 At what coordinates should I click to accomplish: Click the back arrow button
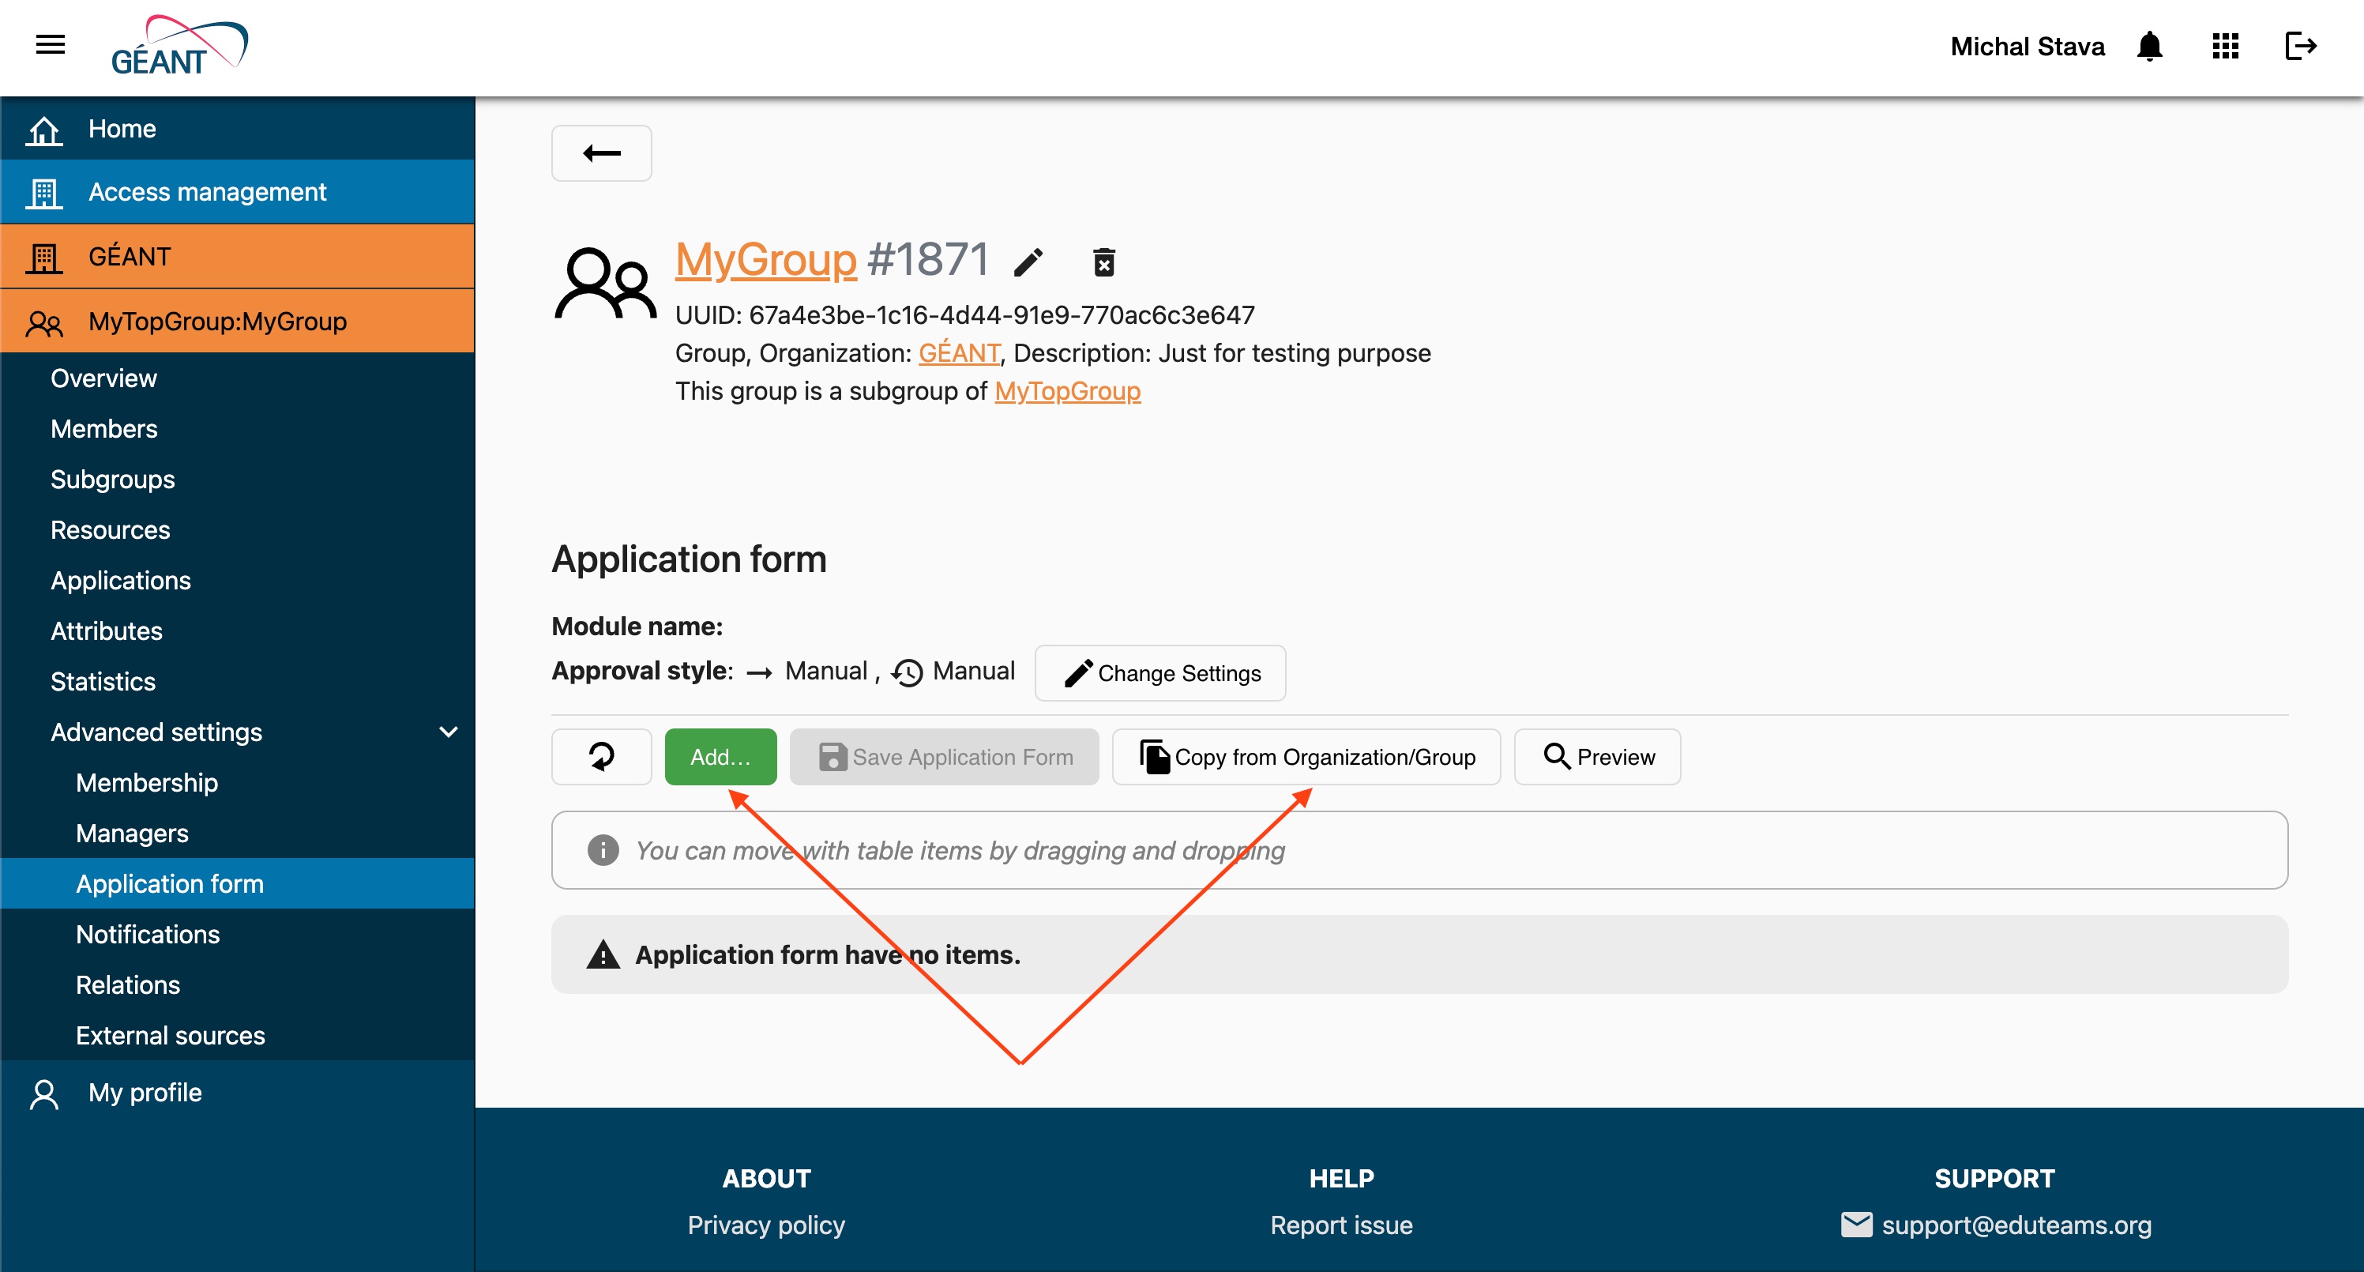click(601, 153)
